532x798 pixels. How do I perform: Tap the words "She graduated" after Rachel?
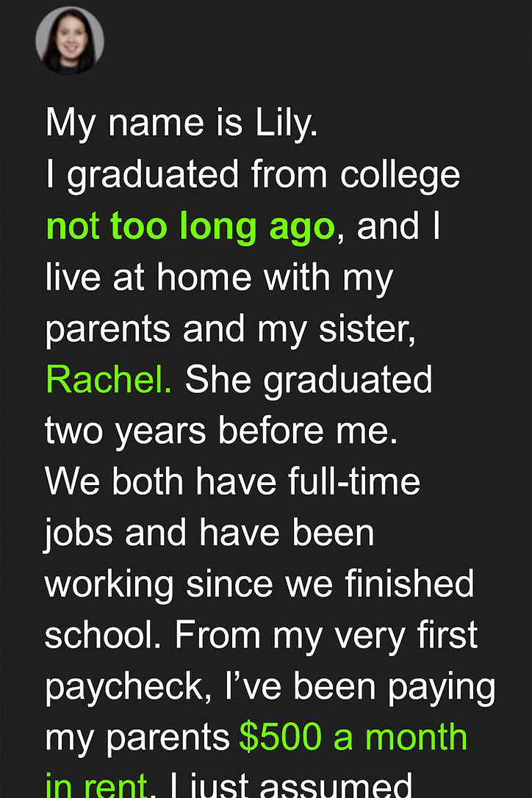[x=309, y=380]
